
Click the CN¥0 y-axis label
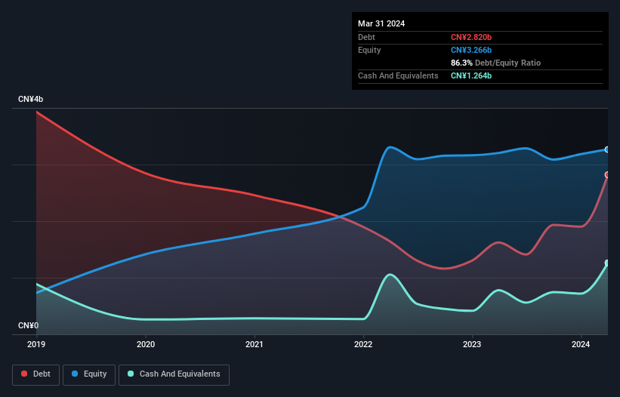click(29, 325)
